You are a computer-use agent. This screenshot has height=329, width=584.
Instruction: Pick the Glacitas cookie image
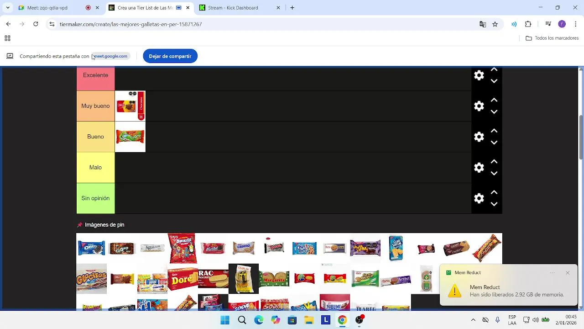click(x=91, y=279)
